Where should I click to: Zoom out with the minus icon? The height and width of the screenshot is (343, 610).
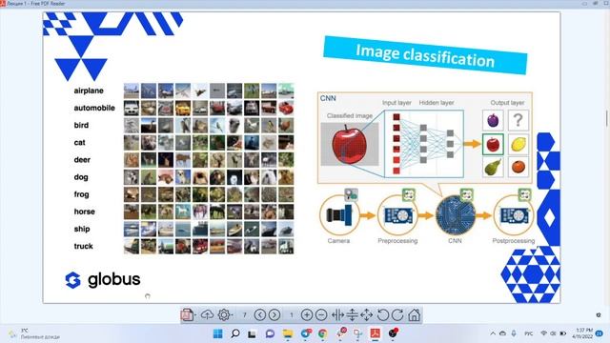tap(321, 314)
